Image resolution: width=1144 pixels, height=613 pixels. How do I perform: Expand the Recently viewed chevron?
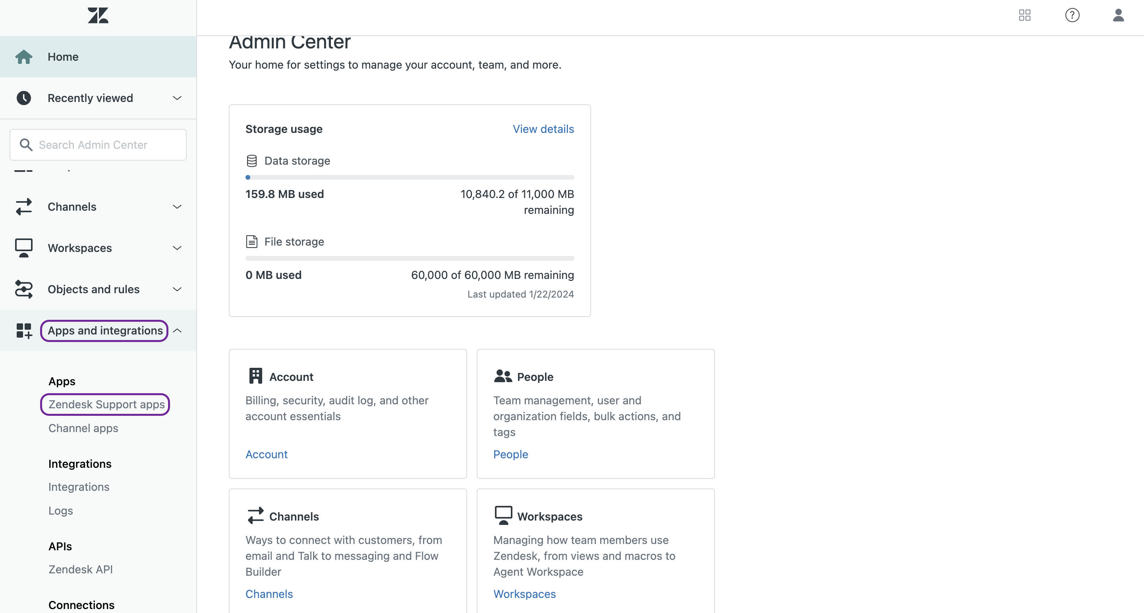click(x=177, y=98)
